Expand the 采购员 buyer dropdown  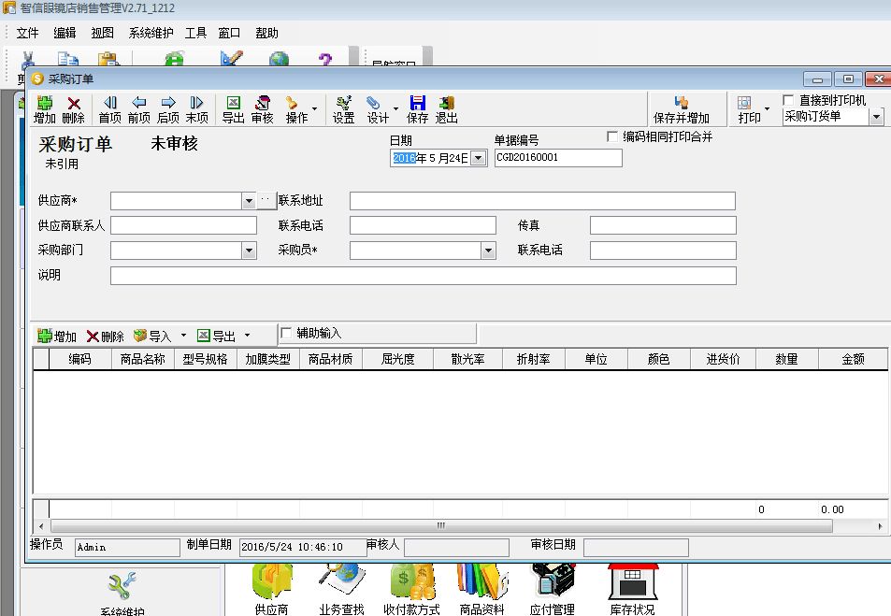point(488,251)
